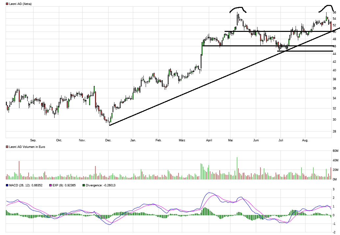This screenshot has width=340, height=235.
Task: Click the 40 price axis label
Action: click(x=334, y=70)
